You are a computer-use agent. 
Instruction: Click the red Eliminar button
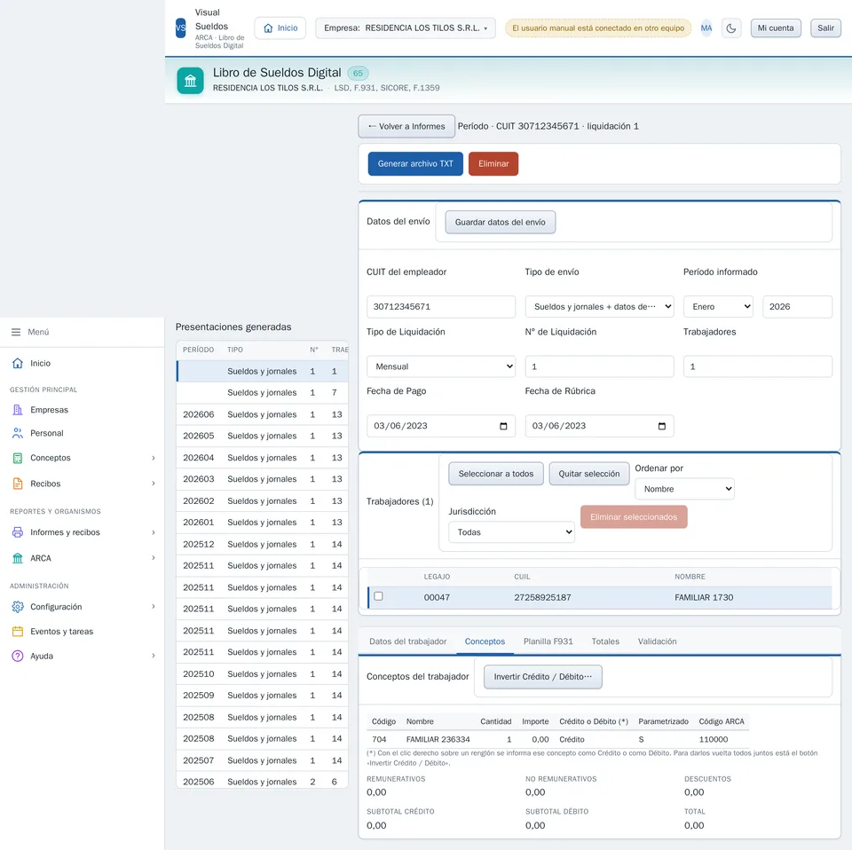493,164
